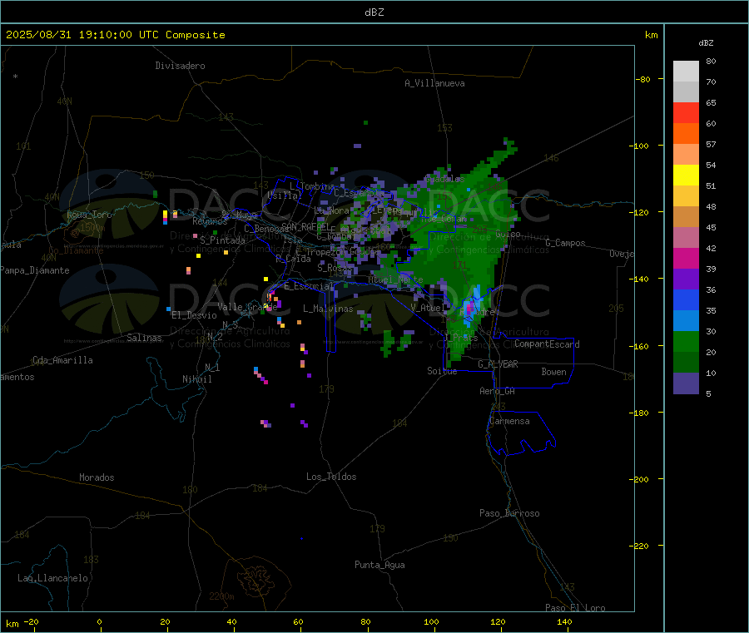Click the '100' km horizontal axis tick

coord(431,621)
